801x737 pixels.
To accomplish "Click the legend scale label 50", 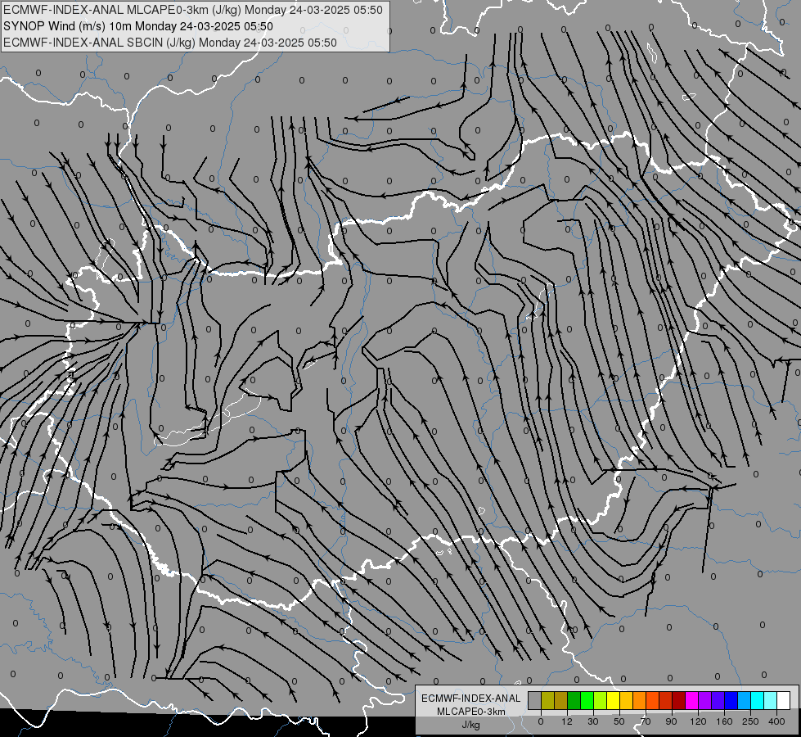I will (x=619, y=721).
